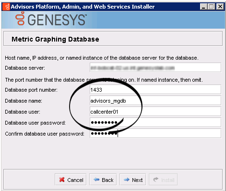Maximize the installer window
The height and width of the screenshot is (191, 226).
[x=211, y=7]
